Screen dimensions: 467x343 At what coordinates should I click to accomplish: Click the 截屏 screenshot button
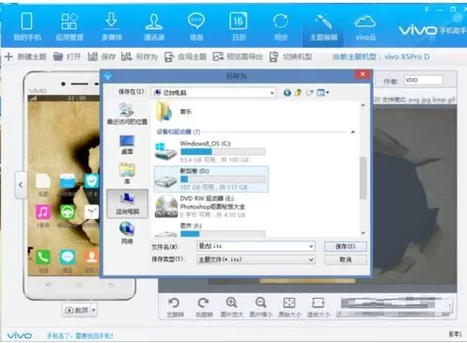(76, 310)
